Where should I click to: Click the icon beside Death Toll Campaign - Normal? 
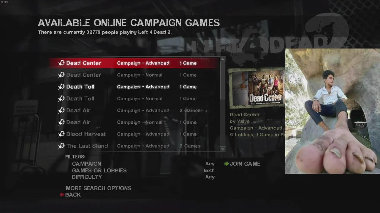point(61,99)
